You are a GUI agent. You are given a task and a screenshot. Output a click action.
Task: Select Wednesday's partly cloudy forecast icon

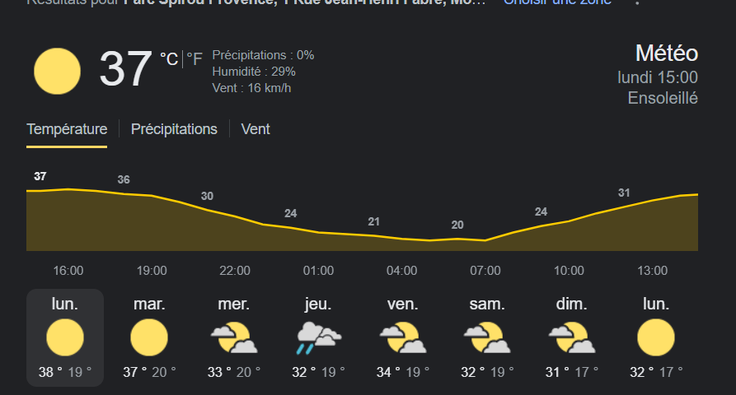pyautogui.click(x=234, y=337)
